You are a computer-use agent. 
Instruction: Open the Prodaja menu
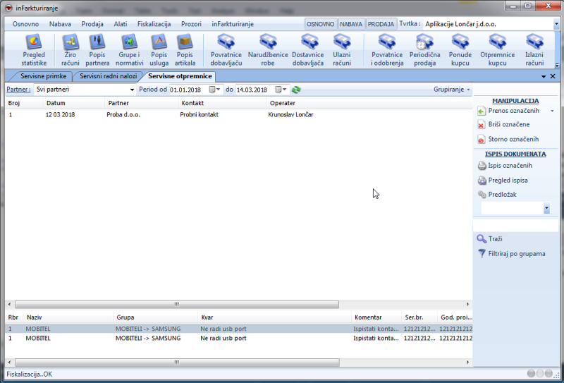92,24
